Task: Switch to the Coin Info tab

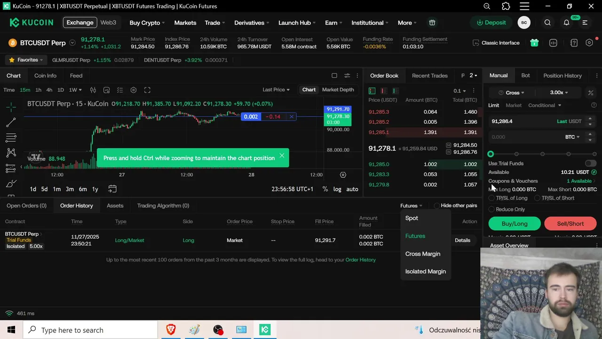Action: coord(45,75)
